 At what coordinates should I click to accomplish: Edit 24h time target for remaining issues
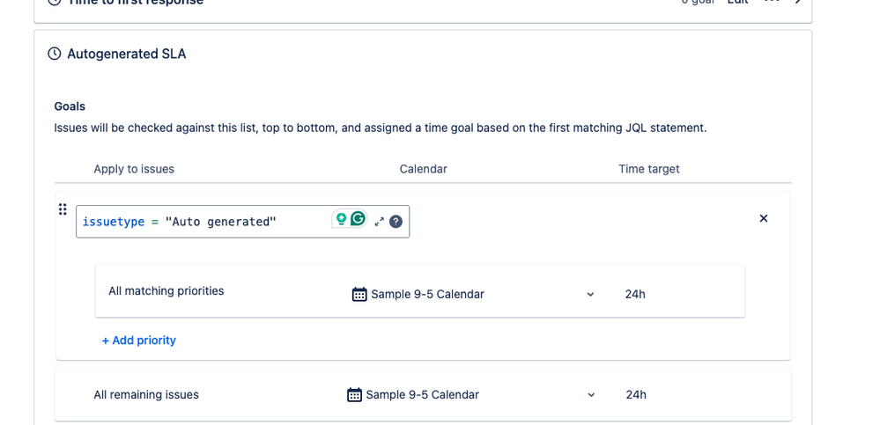point(636,395)
